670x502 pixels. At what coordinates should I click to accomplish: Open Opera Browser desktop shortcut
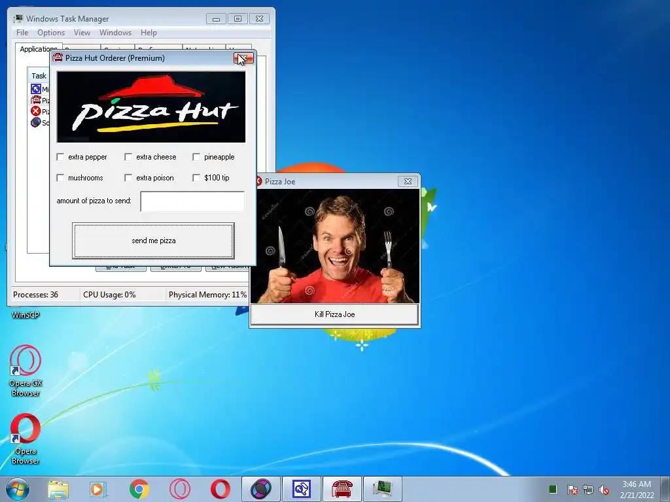tap(26, 439)
